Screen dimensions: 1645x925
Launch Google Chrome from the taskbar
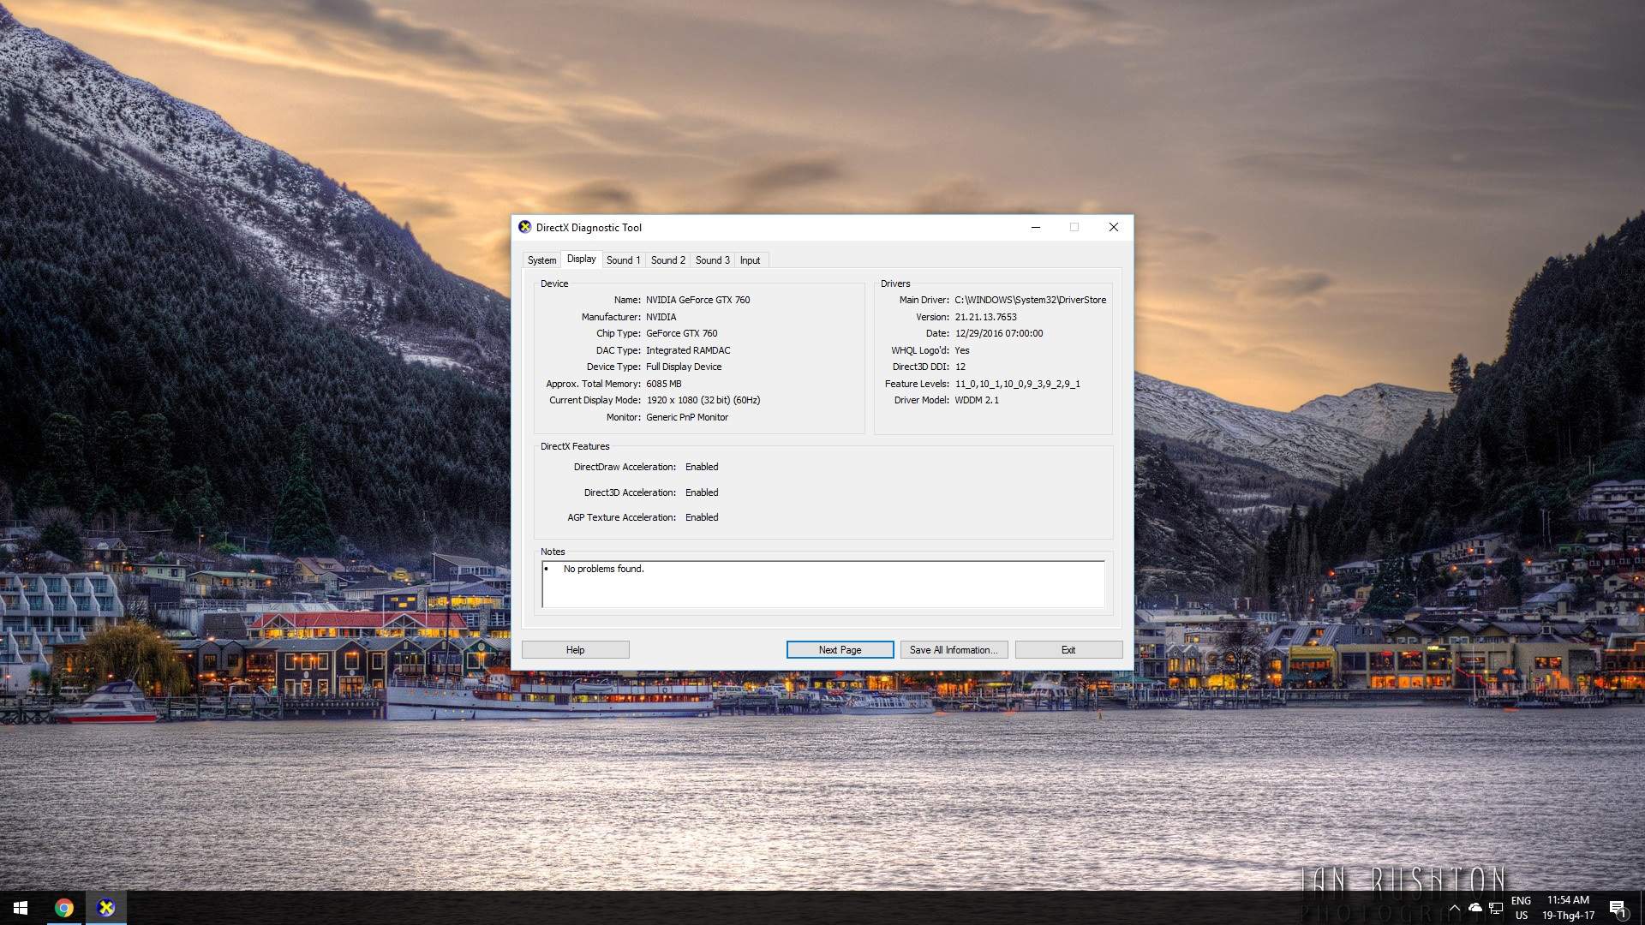pyautogui.click(x=64, y=908)
